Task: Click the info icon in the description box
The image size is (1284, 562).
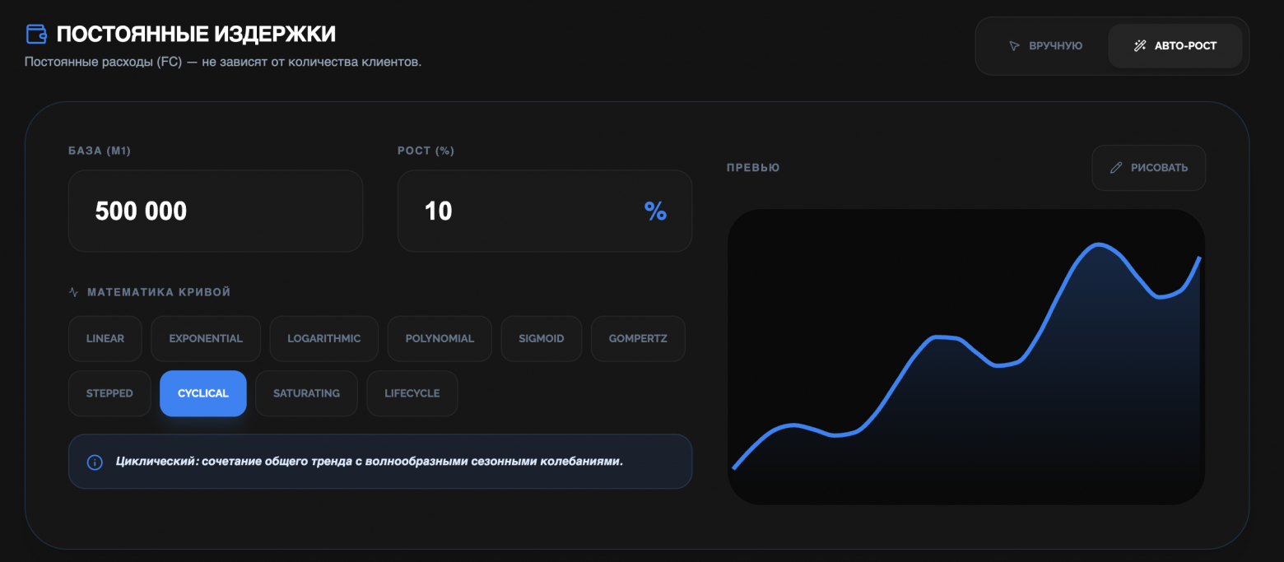Action: (x=95, y=462)
